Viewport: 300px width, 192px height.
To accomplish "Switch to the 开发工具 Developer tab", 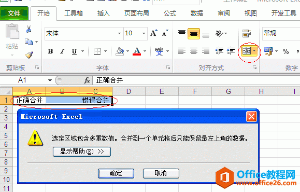I will click(284, 13).
